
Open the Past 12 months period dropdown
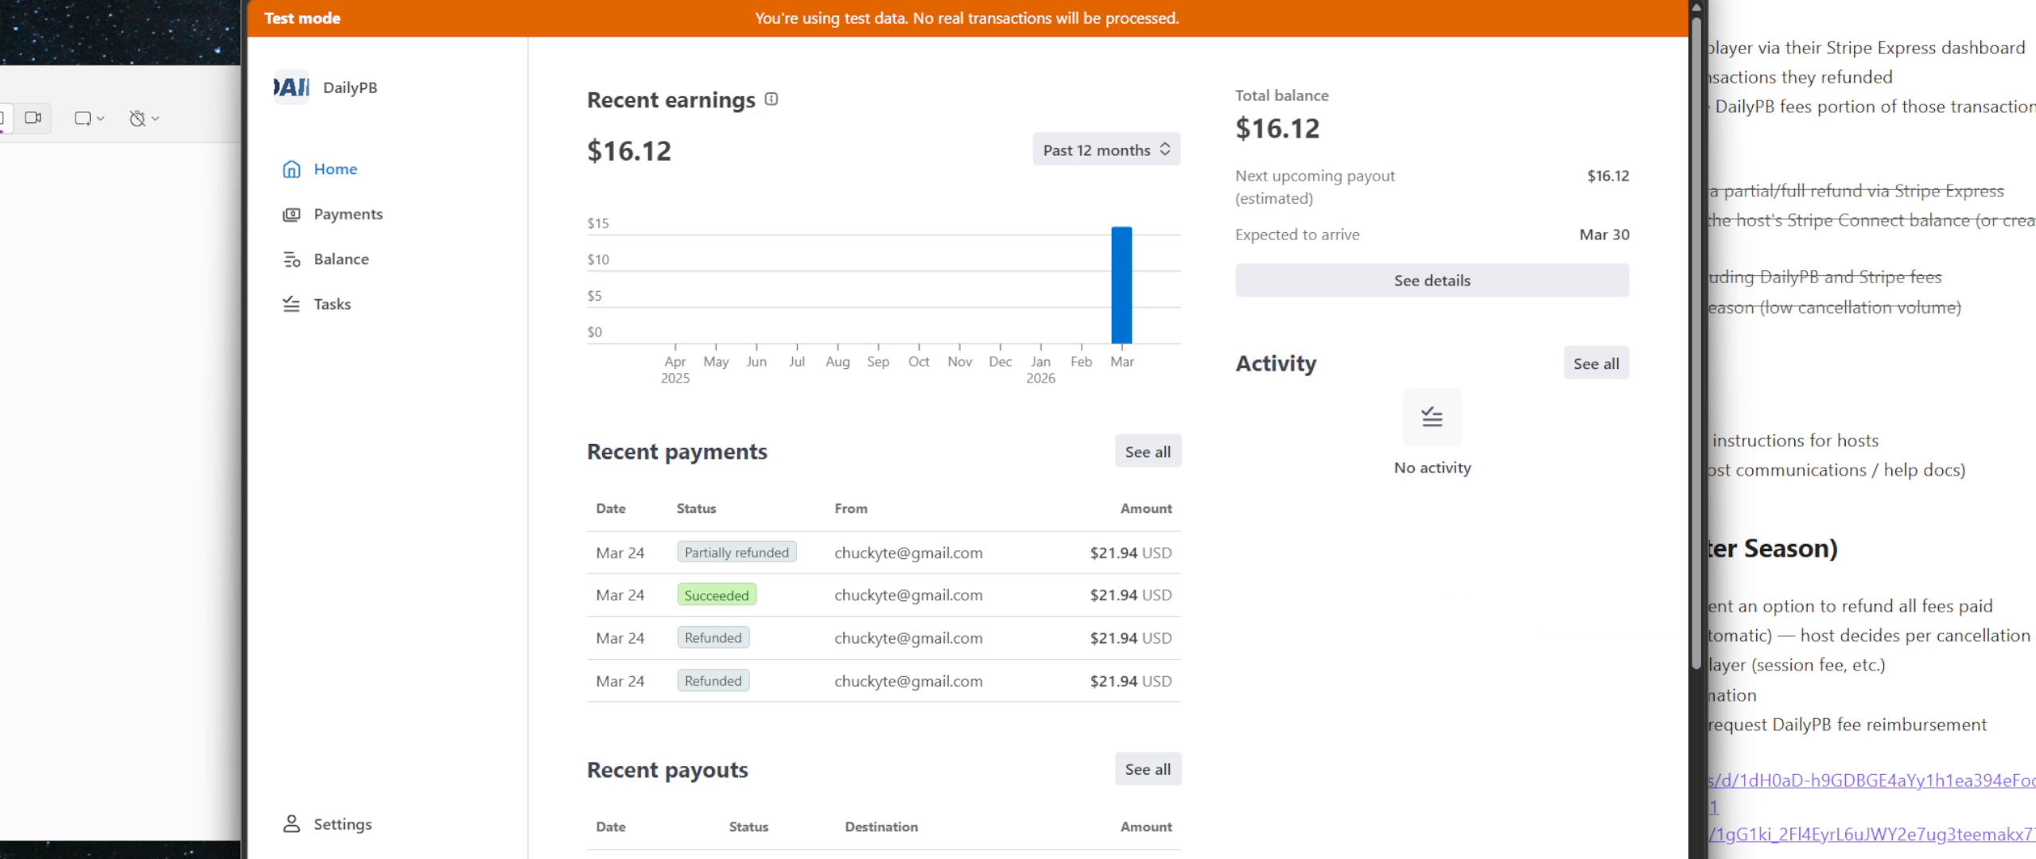coord(1106,150)
